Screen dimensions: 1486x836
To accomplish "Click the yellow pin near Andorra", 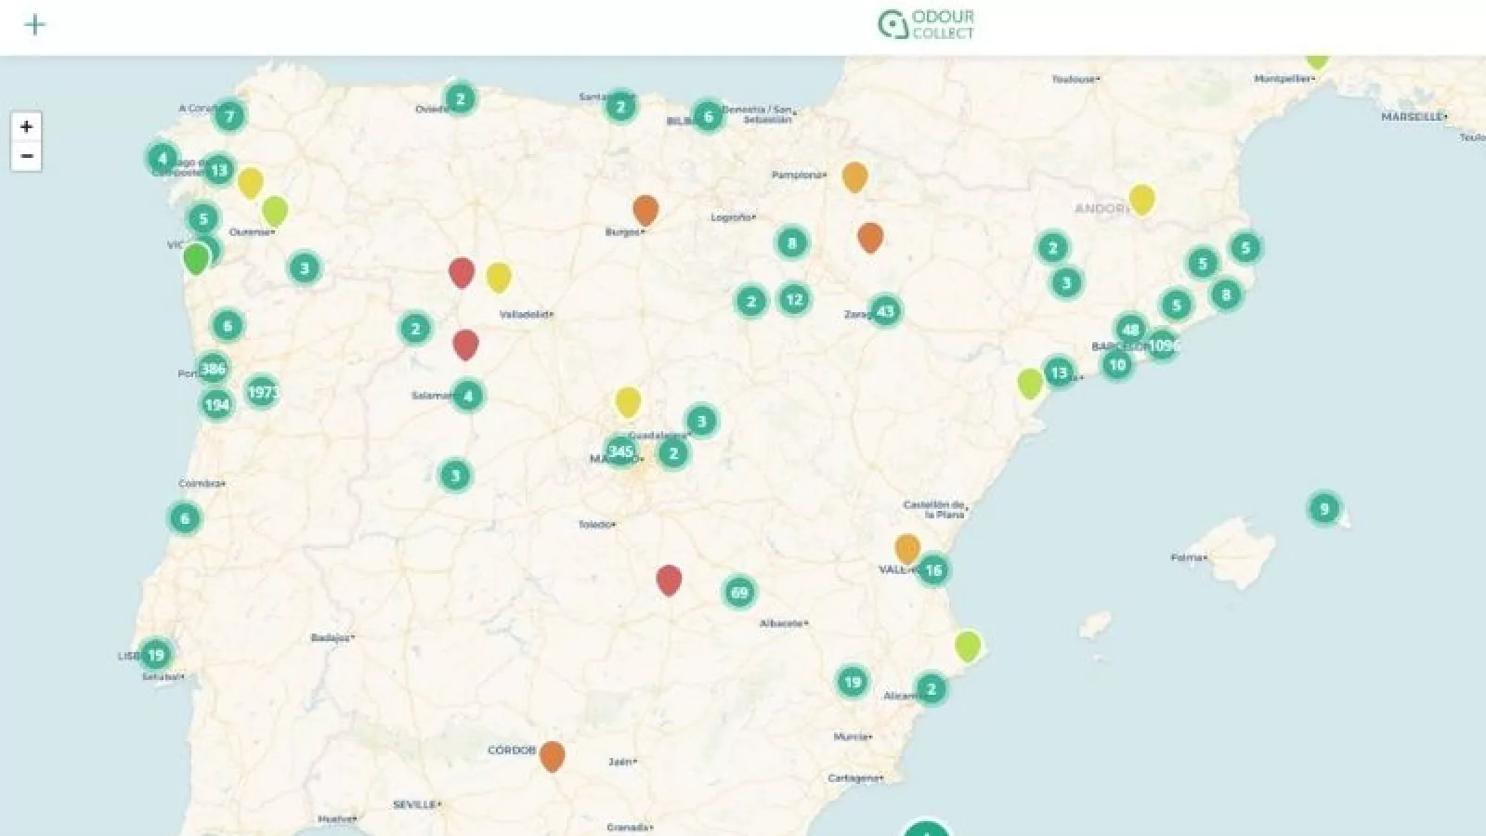I will click(x=1141, y=199).
